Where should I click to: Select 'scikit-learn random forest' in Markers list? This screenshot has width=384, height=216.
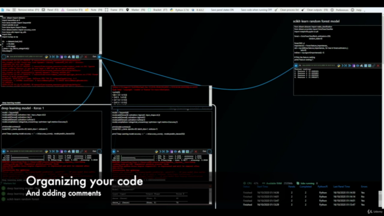point(23,199)
